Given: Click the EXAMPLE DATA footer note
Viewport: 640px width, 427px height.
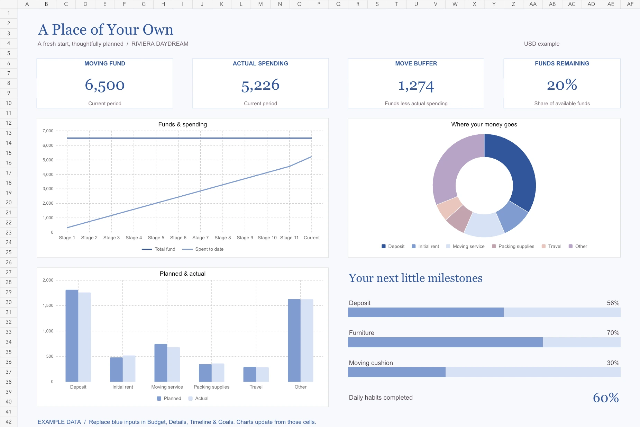Looking at the screenshot, I should click(177, 422).
